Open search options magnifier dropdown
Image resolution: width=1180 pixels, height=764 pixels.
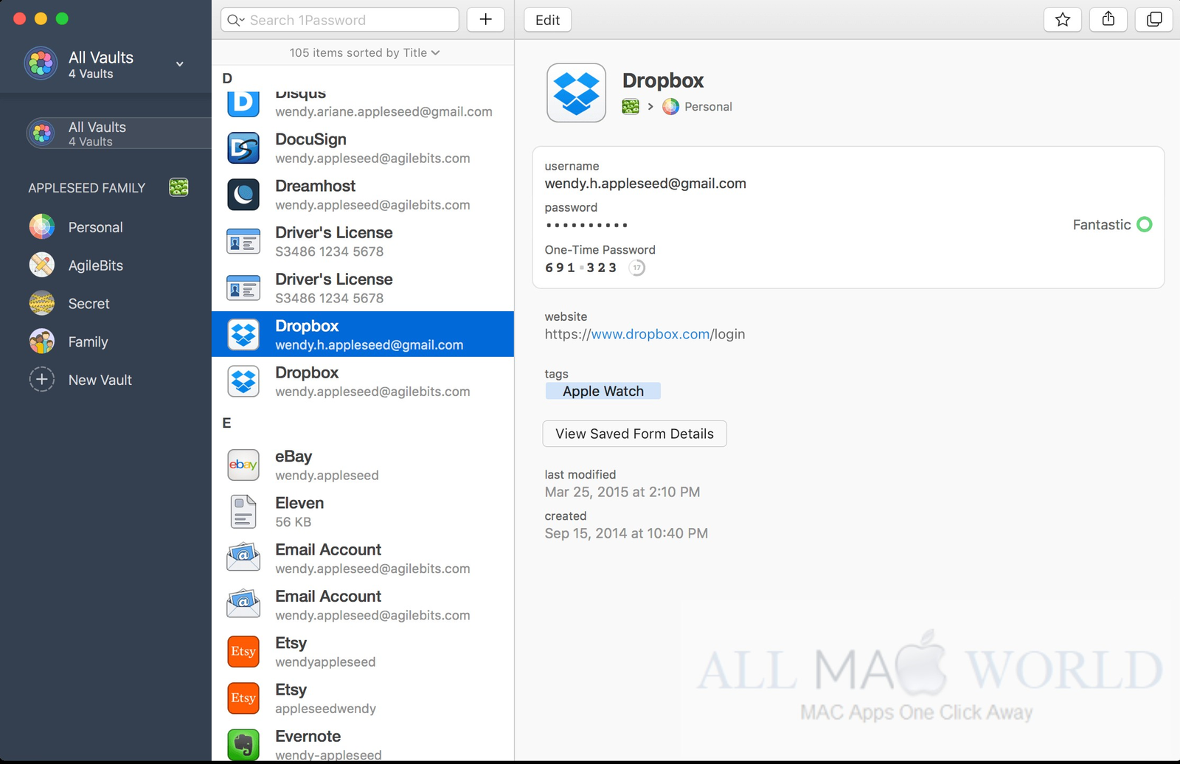click(235, 20)
